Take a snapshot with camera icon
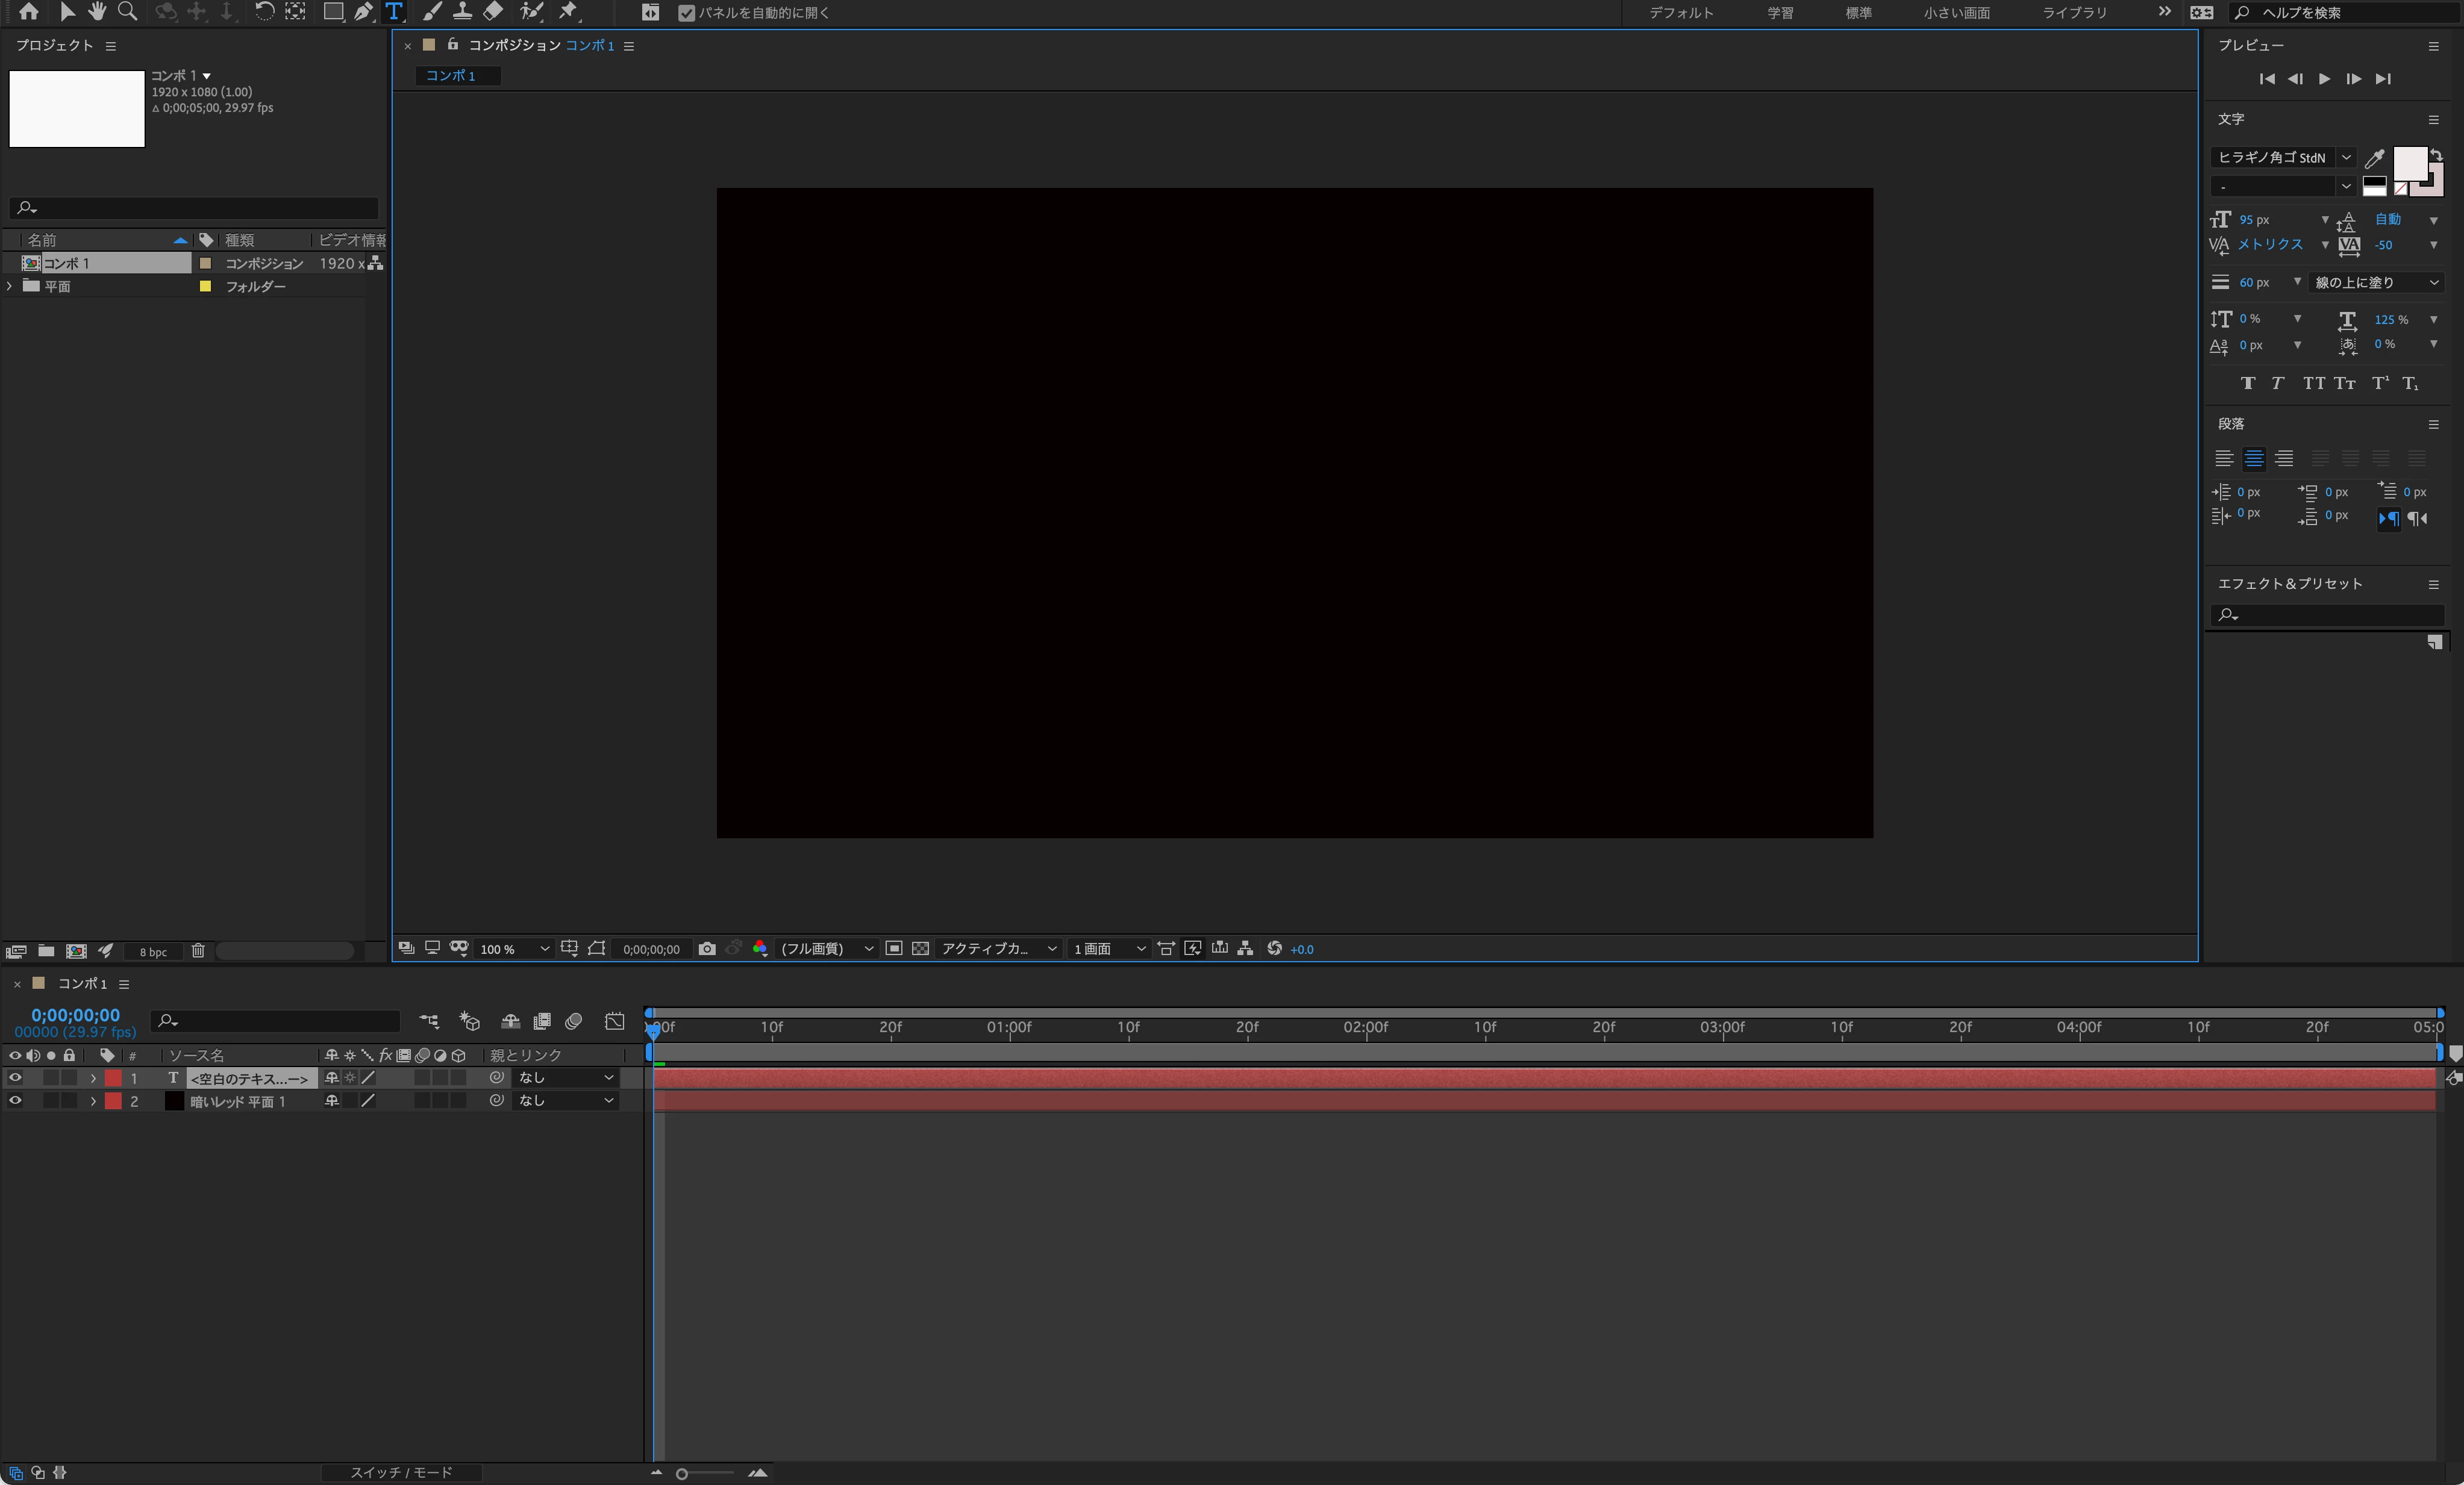Screen dimensions: 2464x1485 click(707, 948)
